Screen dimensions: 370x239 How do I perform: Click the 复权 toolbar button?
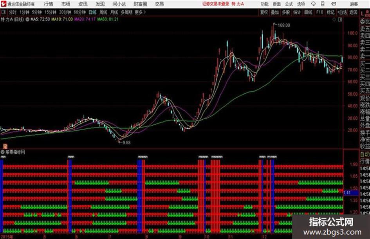coord(264,12)
